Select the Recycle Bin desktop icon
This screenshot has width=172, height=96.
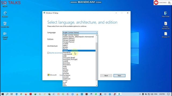[x=5, y=25]
